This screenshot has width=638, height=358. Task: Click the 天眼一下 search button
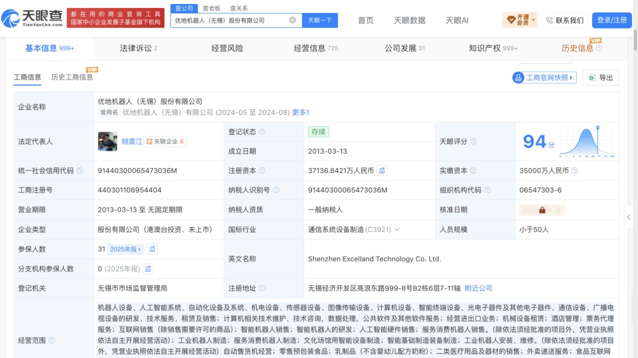[320, 20]
